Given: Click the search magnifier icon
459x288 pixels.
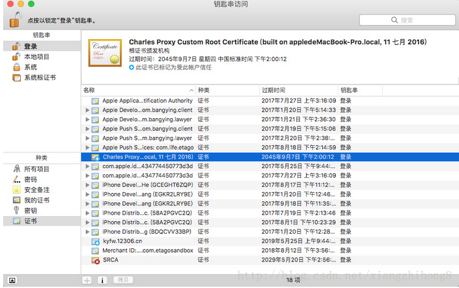Looking at the screenshot, I should click(x=395, y=20).
